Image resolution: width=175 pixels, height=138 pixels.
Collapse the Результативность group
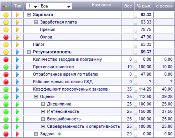29,52
